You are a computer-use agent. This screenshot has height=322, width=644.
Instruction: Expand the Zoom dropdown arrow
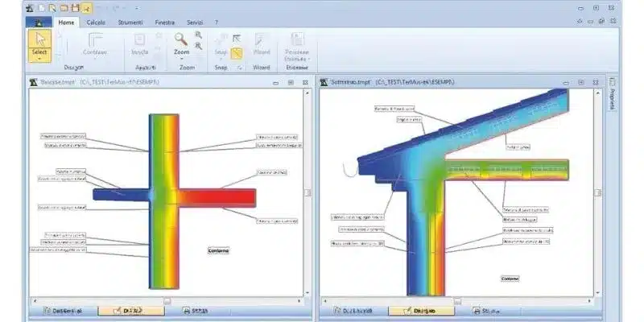tap(182, 59)
